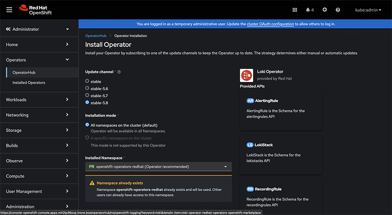Viewport: 392px width, 215px height.
Task: Select All namespaces on the cluster option
Action: [88, 125]
